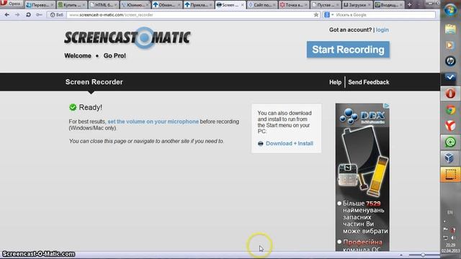Screen dimensions: 461x259
Task: Click the speaker volume tray icon
Action: (x=454, y=238)
